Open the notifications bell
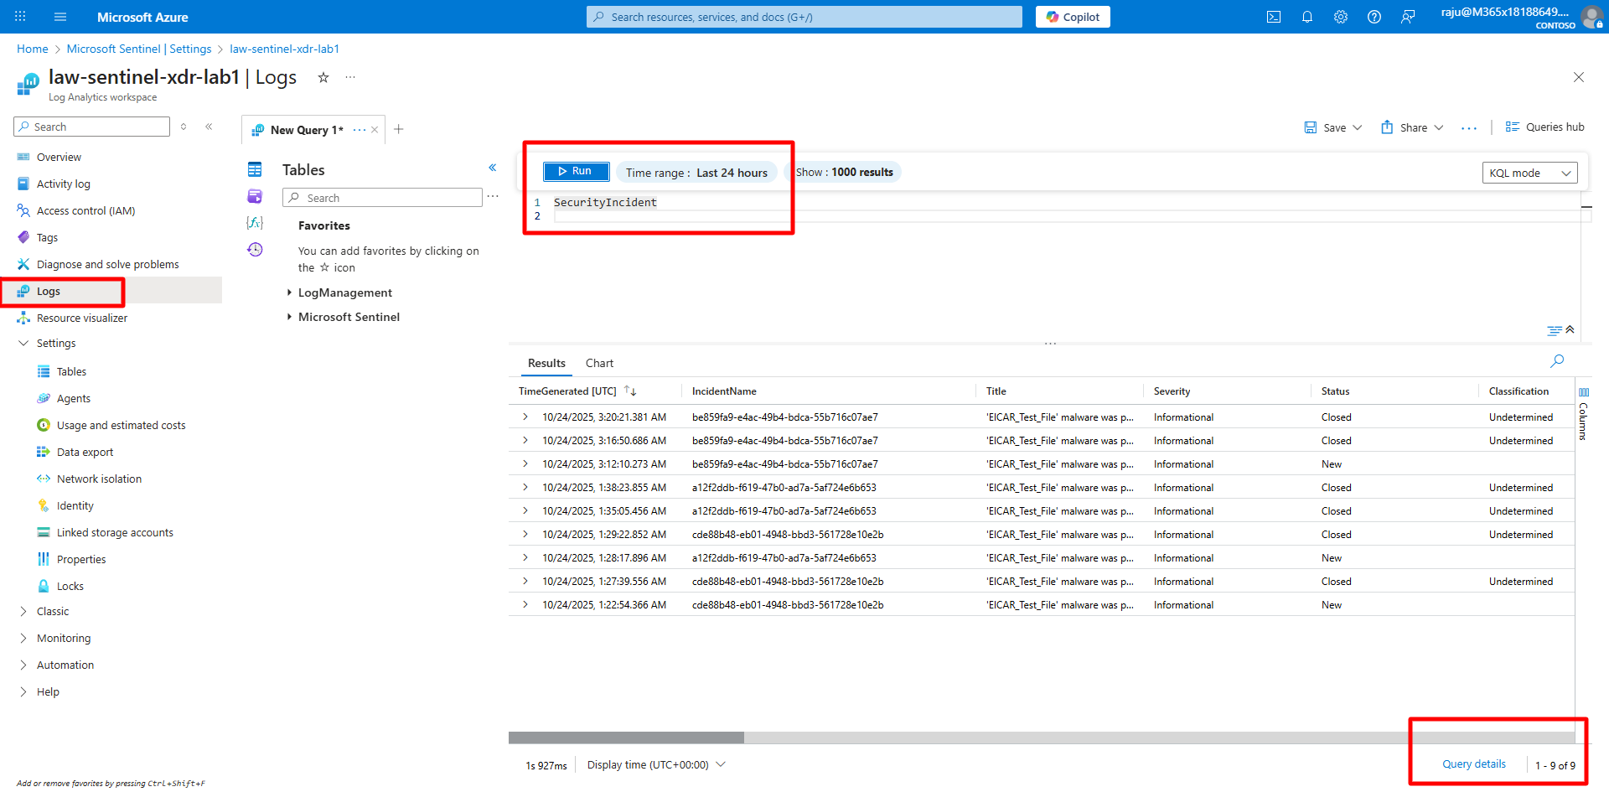 pos(1307,17)
